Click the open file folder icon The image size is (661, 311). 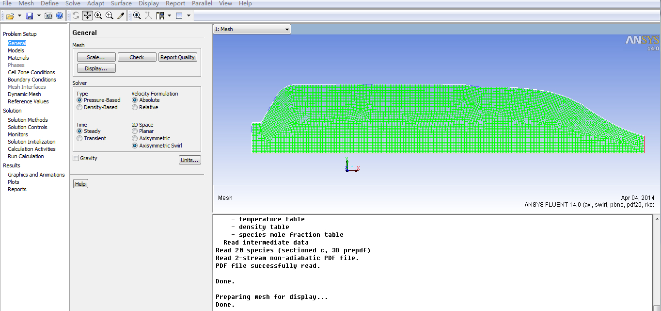10,16
